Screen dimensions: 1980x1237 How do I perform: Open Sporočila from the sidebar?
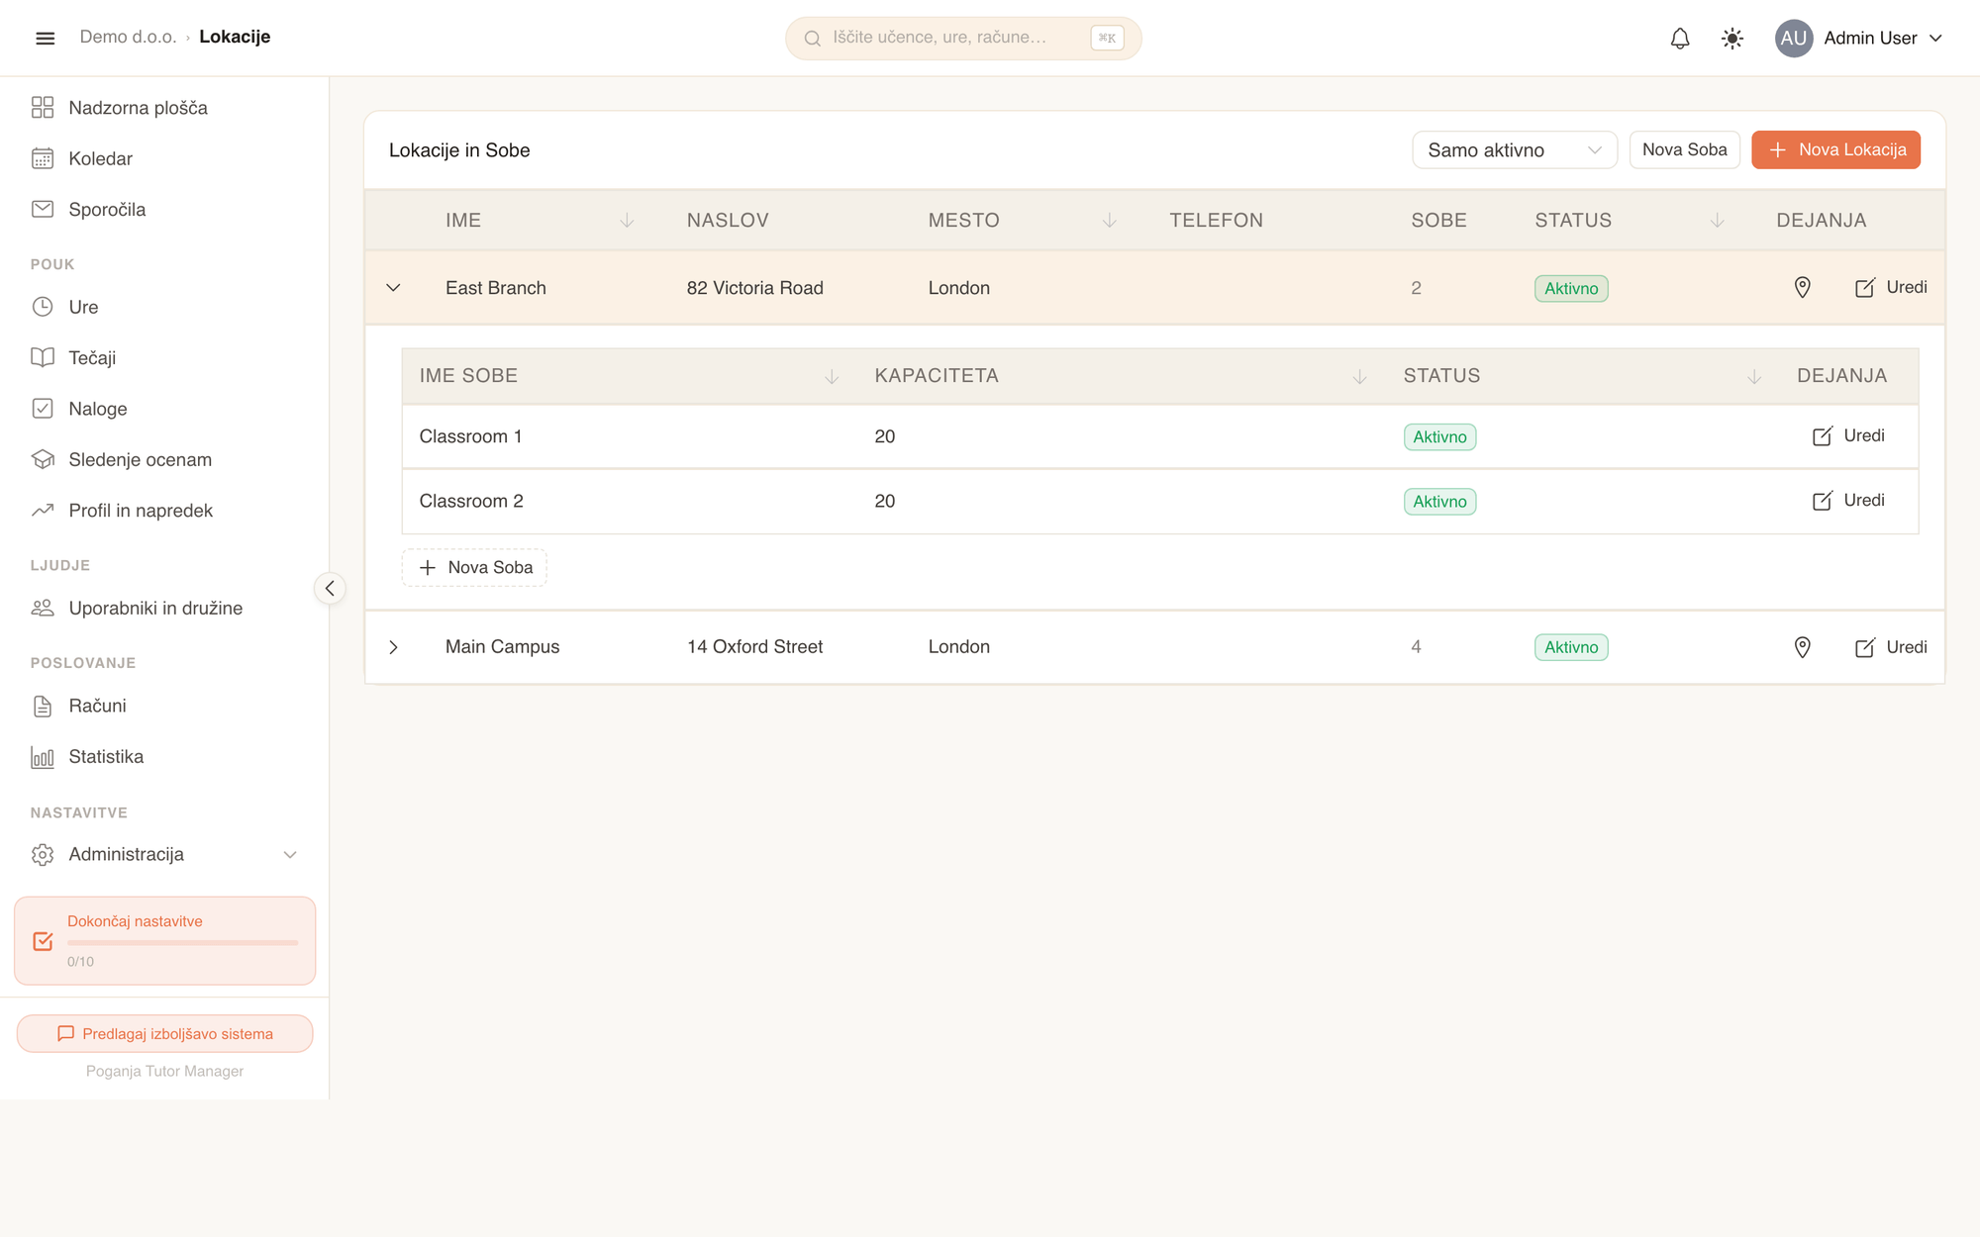(x=107, y=210)
